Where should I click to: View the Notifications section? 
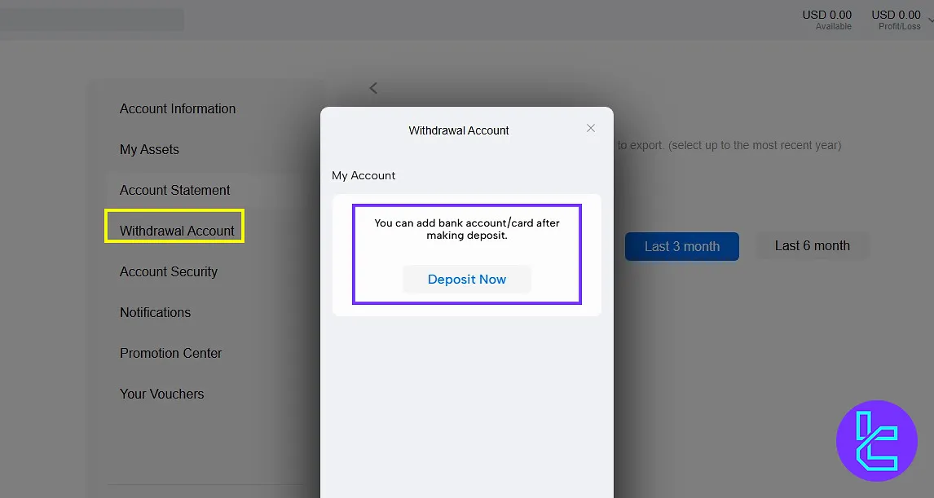click(x=155, y=312)
